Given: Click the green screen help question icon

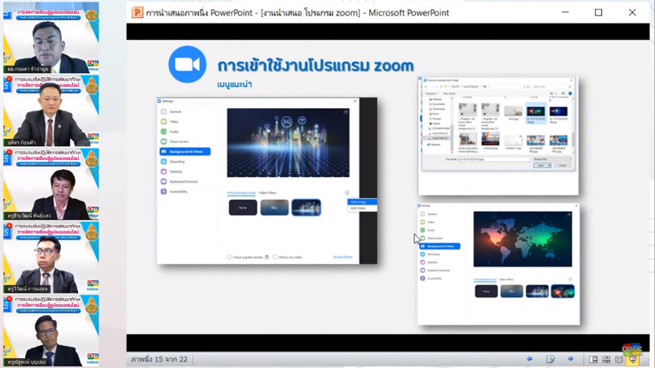Looking at the screenshot, I should coord(267,257).
